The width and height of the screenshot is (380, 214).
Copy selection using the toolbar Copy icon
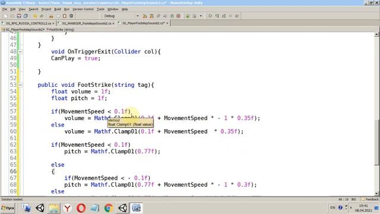pos(58,16)
